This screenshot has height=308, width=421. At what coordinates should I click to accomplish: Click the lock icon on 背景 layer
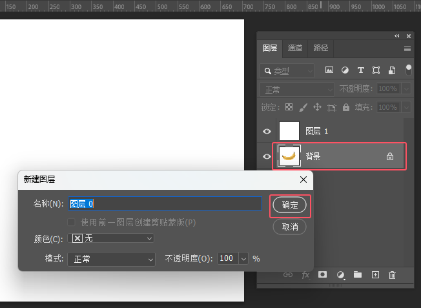390,156
